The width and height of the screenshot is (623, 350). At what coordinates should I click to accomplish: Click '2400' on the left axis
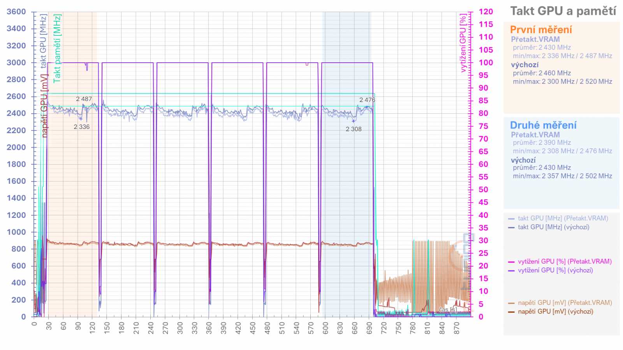tap(16, 113)
